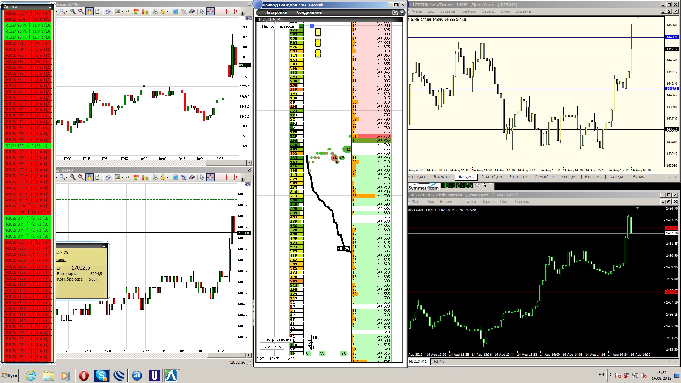Open the Соединение menu in Привод Бондаря

309,12
